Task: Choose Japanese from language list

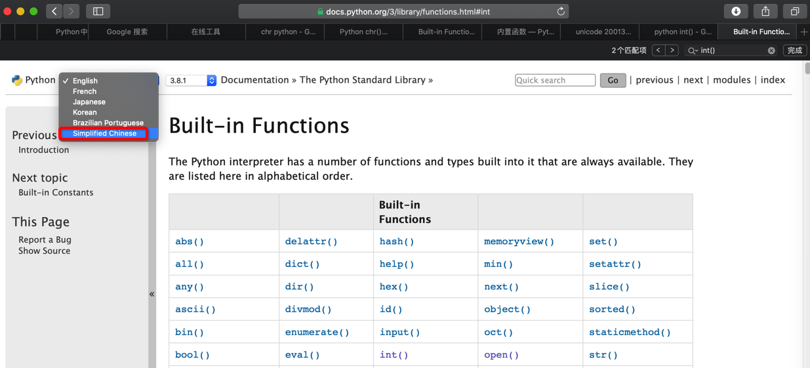Action: tap(89, 102)
